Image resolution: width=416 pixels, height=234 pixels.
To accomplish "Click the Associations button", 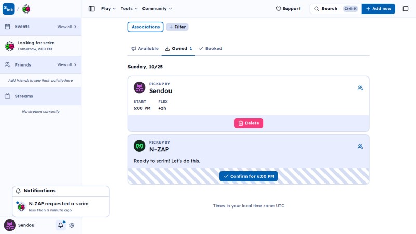I will (x=146, y=27).
